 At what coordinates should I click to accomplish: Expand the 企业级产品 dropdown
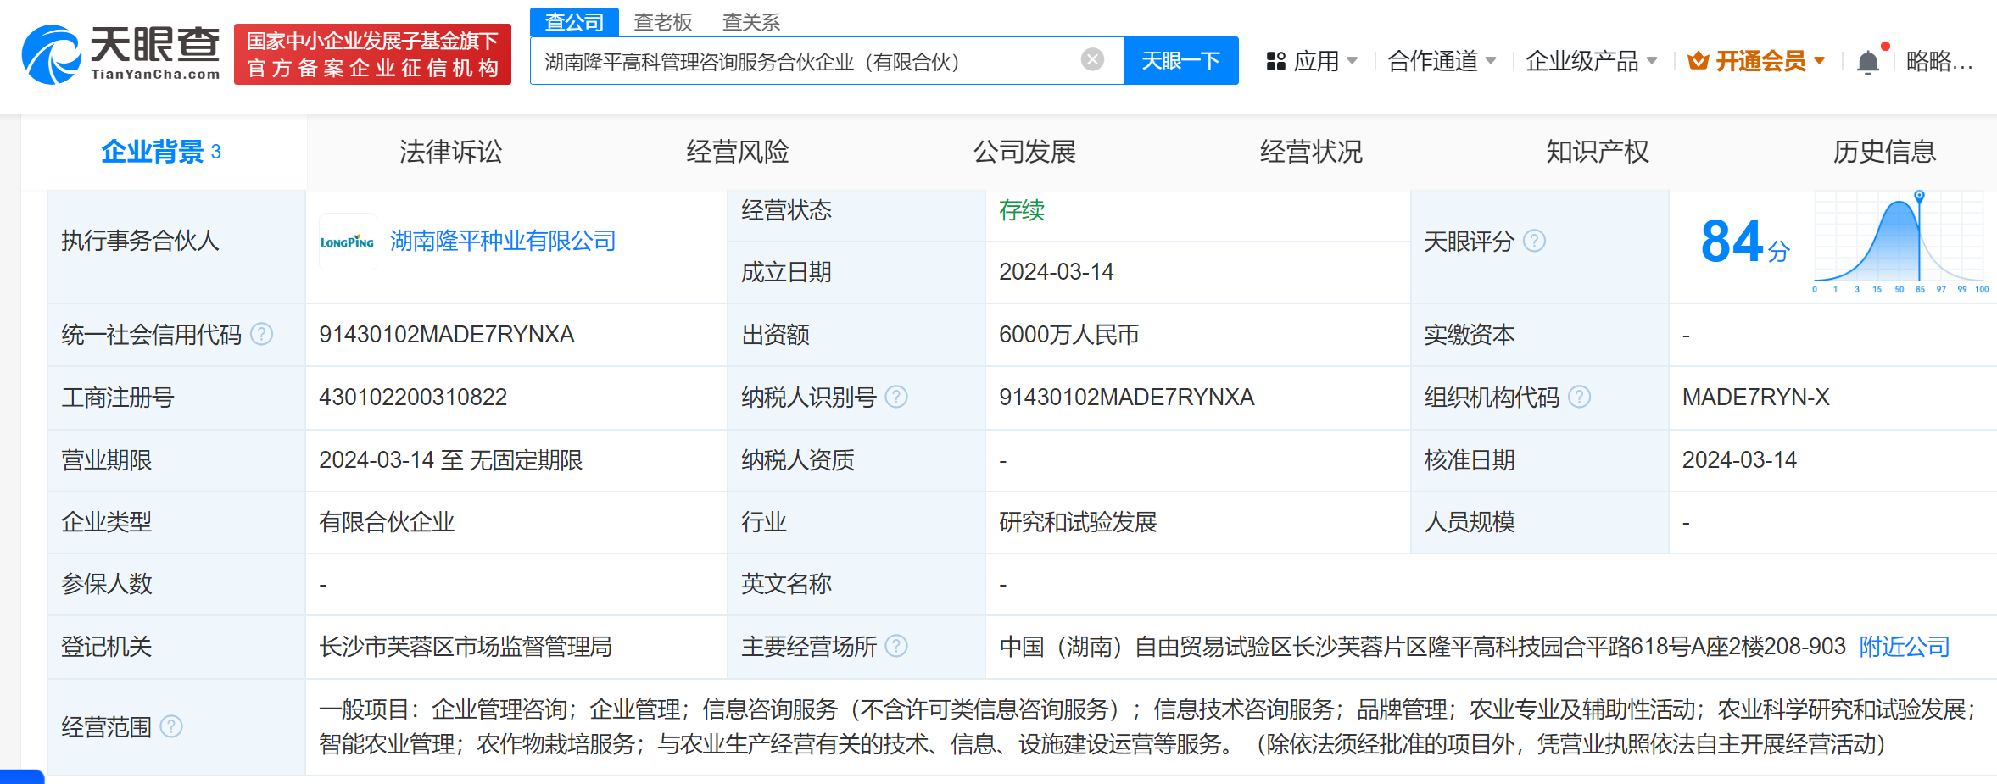(x=1591, y=61)
